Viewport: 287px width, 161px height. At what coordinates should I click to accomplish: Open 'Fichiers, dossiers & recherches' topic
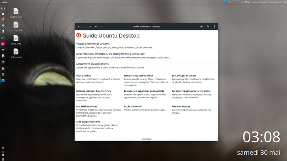click(93, 91)
